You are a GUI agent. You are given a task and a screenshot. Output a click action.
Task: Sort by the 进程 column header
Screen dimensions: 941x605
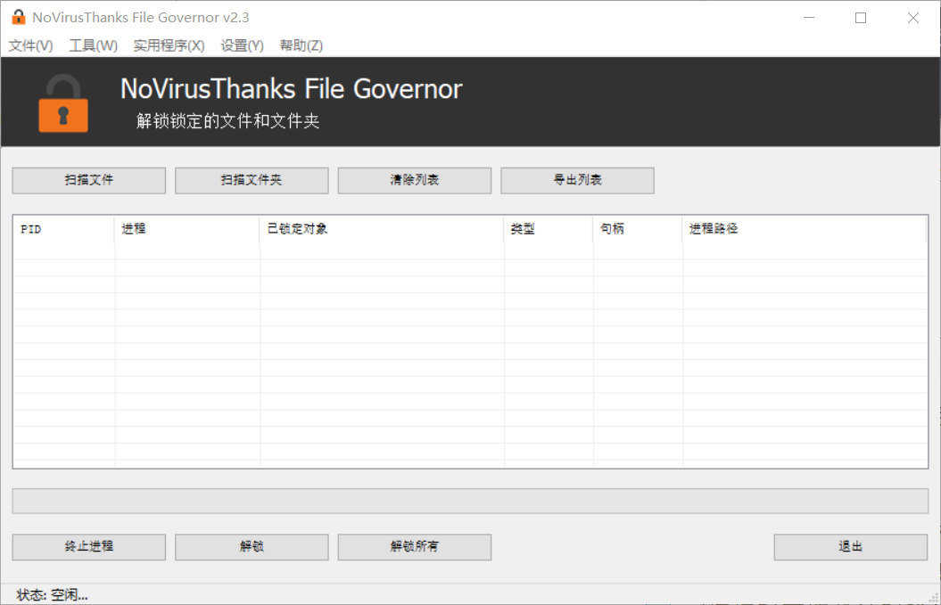coord(186,229)
